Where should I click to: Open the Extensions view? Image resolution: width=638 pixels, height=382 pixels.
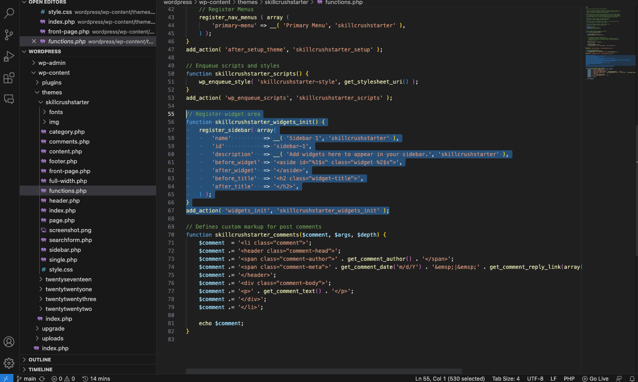click(9, 78)
